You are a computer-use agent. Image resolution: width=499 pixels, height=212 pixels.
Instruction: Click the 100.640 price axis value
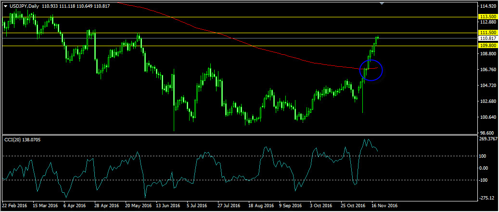pyautogui.click(x=489, y=117)
